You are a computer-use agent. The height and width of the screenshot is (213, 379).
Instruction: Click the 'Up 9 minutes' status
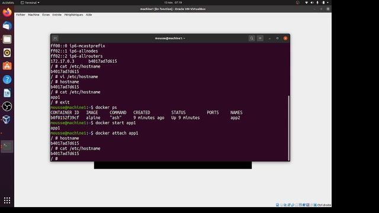tap(185, 118)
